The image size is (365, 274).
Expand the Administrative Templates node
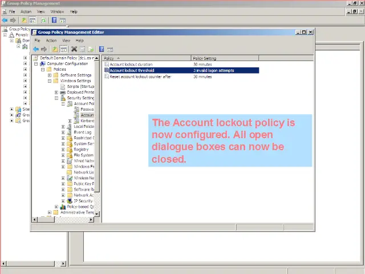click(x=50, y=212)
